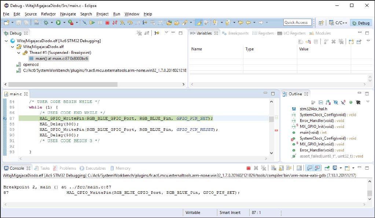Switch to the Memory tab
Screen dimensions: 375x218
[x=120, y=168]
